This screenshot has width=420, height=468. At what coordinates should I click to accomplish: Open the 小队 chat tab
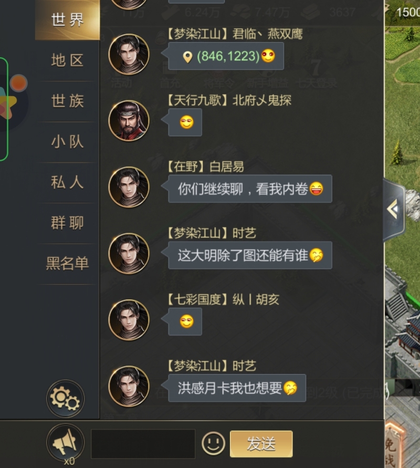click(x=67, y=142)
